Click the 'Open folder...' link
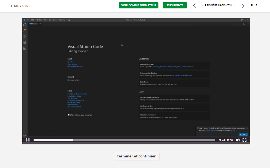The height and width of the screenshot is (168, 270). click(x=72, y=64)
